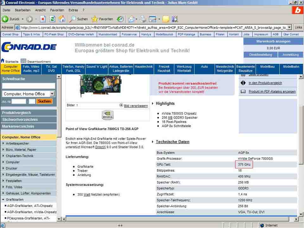304x228 pixels.
Task: Open the Mail icon dropdown arrow
Action: (136, 19)
